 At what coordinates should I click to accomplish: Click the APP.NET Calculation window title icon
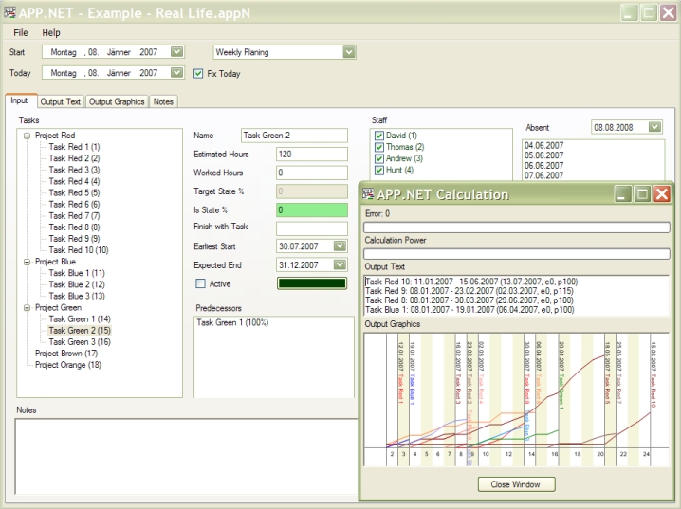click(x=370, y=194)
